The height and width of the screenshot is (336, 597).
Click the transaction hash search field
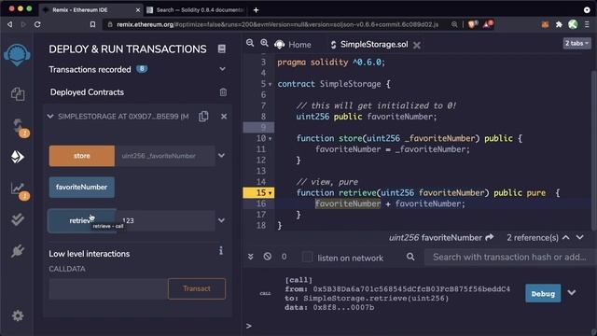(509, 258)
